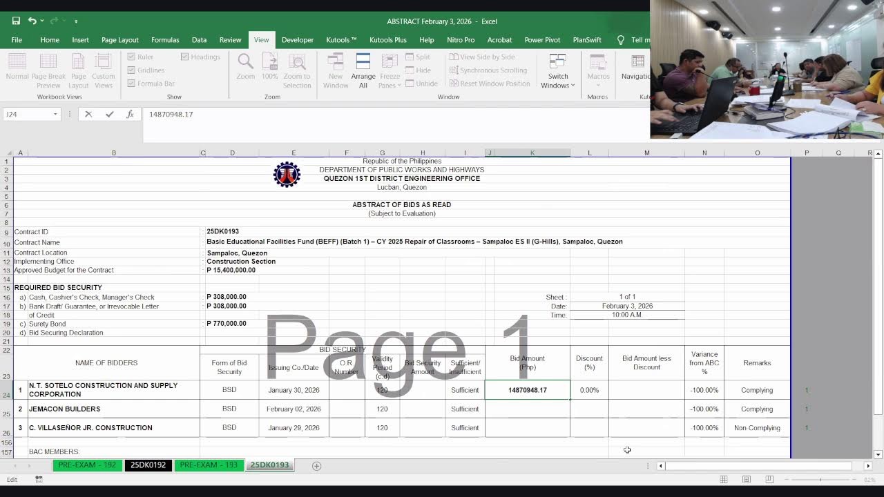Click View Side by Side
The width and height of the screenshot is (884, 497).
tap(481, 57)
